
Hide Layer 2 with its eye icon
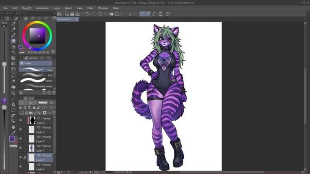[21, 120]
